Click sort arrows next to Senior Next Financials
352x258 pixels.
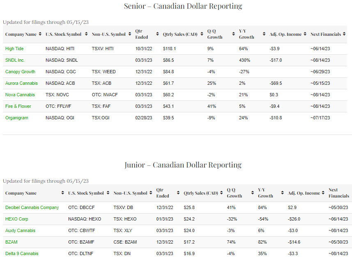coord(344,34)
